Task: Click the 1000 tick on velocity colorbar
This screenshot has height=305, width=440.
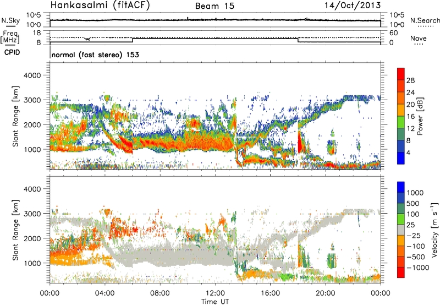Action: [415, 193]
